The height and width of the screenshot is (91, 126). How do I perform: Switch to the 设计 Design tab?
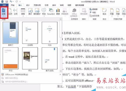28,5
